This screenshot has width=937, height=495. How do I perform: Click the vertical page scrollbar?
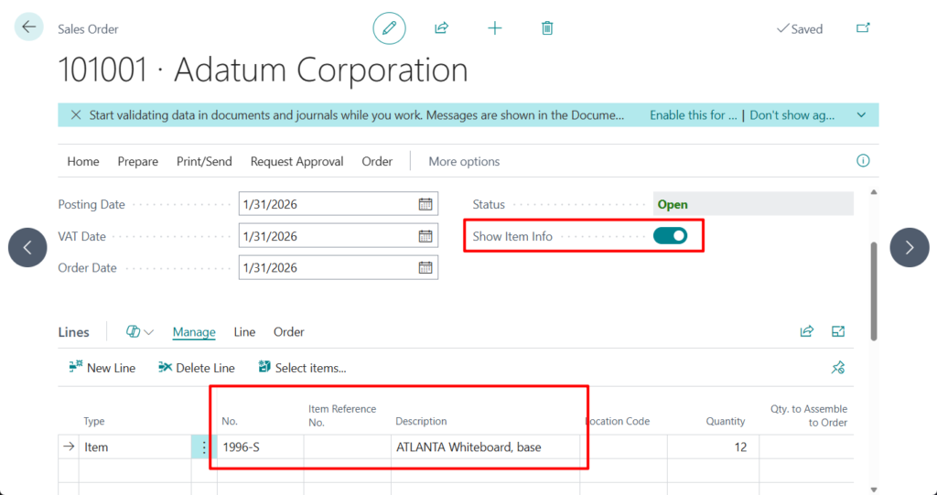coord(873,293)
